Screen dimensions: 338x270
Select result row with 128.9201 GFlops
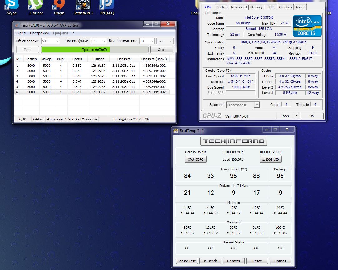tap(92, 81)
